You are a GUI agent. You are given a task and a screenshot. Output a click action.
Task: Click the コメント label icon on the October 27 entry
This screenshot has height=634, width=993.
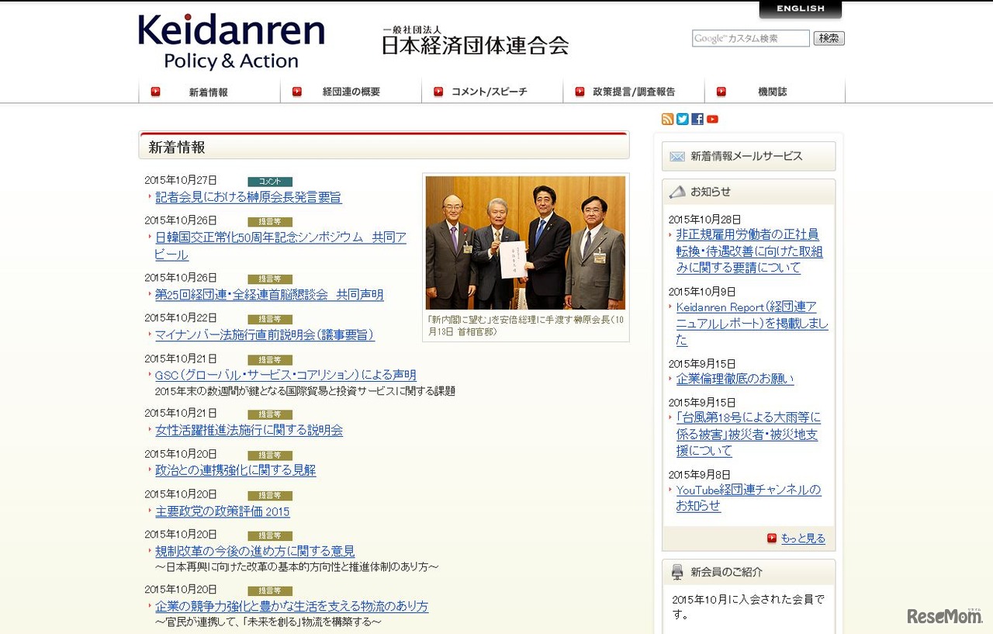[x=269, y=181]
